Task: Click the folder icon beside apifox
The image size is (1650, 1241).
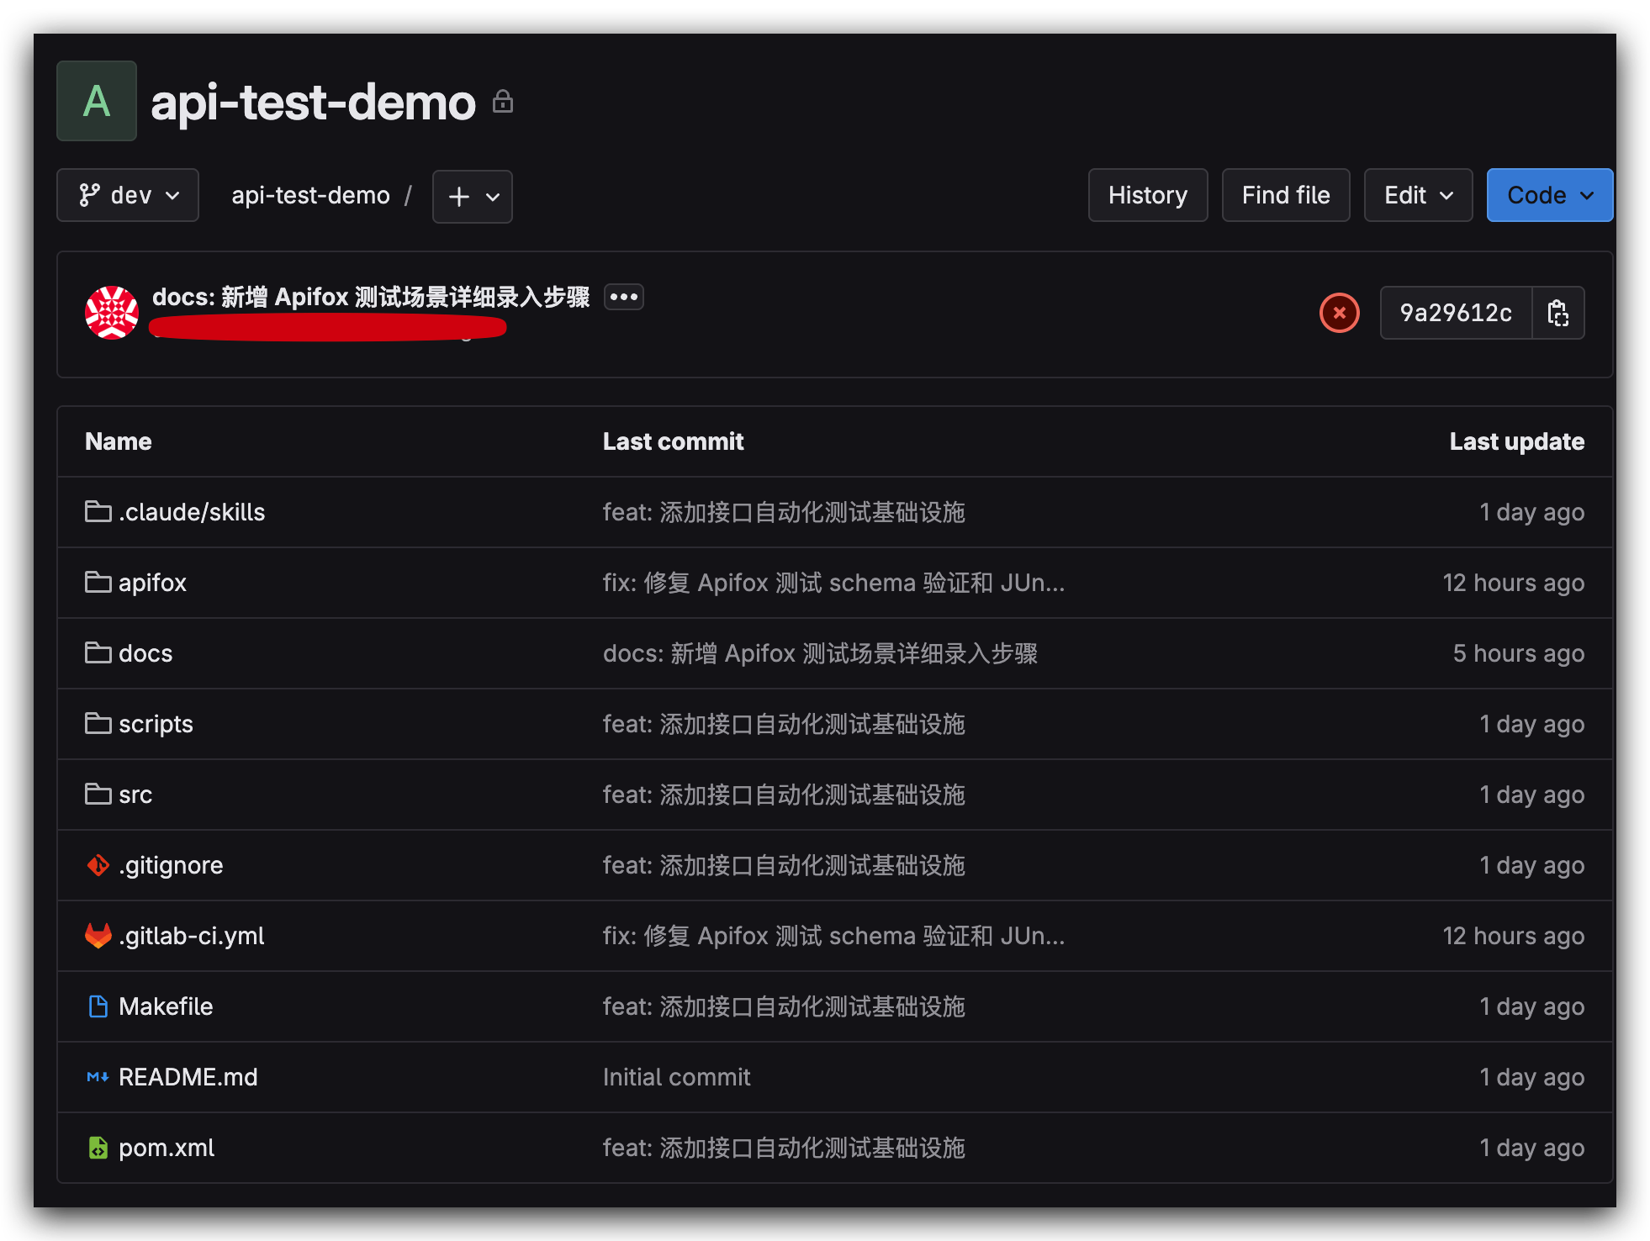Action: click(98, 583)
